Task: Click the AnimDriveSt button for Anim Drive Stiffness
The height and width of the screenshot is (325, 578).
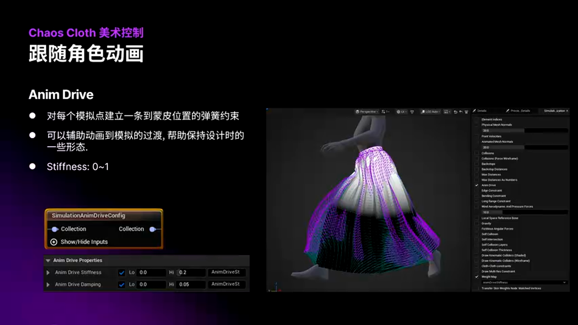Action: click(226, 272)
